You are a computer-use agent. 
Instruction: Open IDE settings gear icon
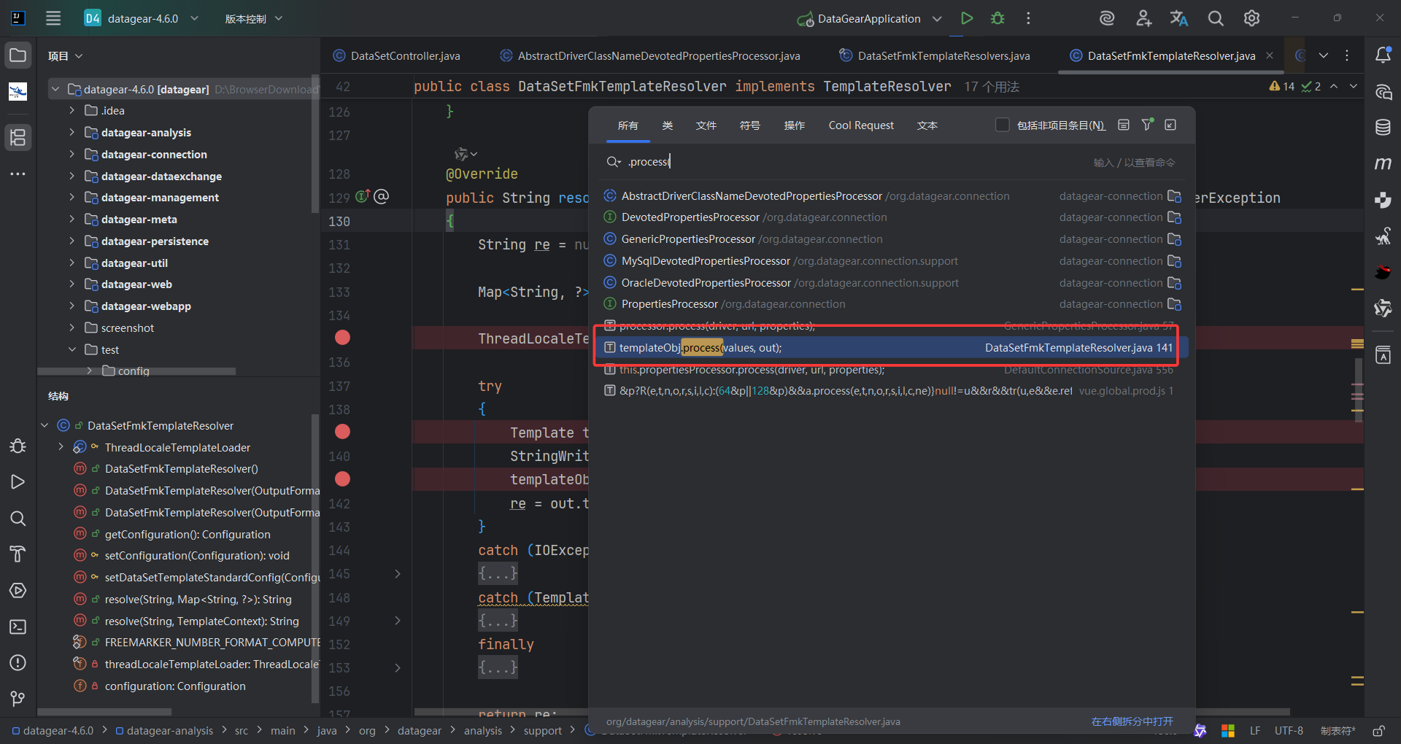1251,18
